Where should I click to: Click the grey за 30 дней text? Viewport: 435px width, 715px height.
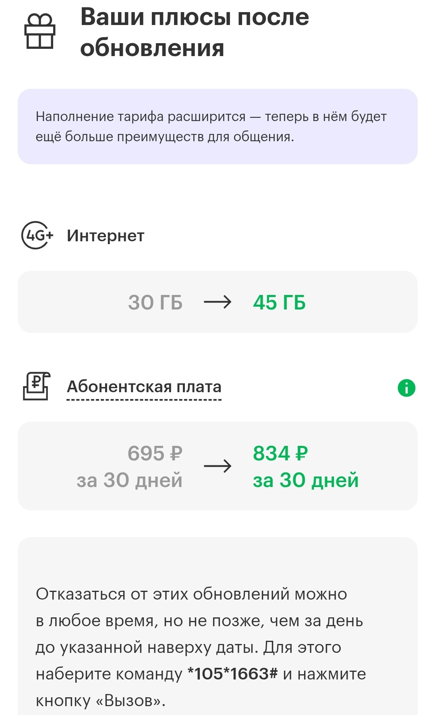[x=130, y=480]
